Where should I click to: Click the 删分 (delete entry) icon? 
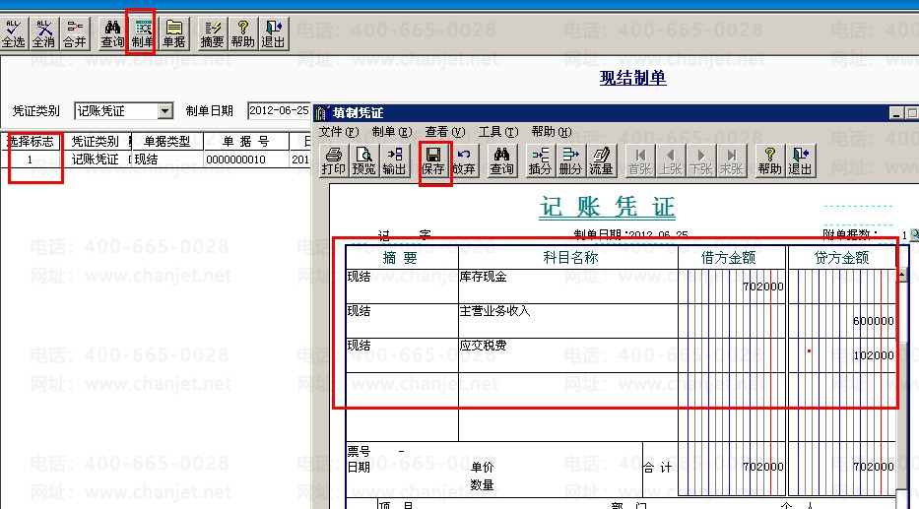coord(570,161)
